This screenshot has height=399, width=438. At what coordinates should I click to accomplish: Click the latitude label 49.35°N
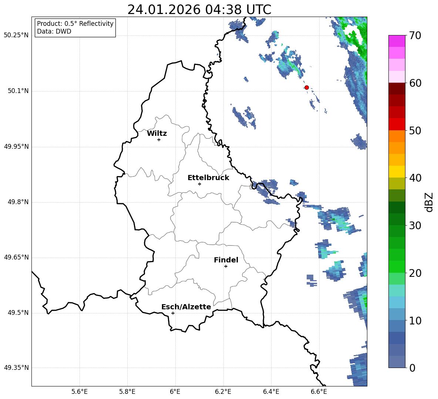pyautogui.click(x=16, y=368)
